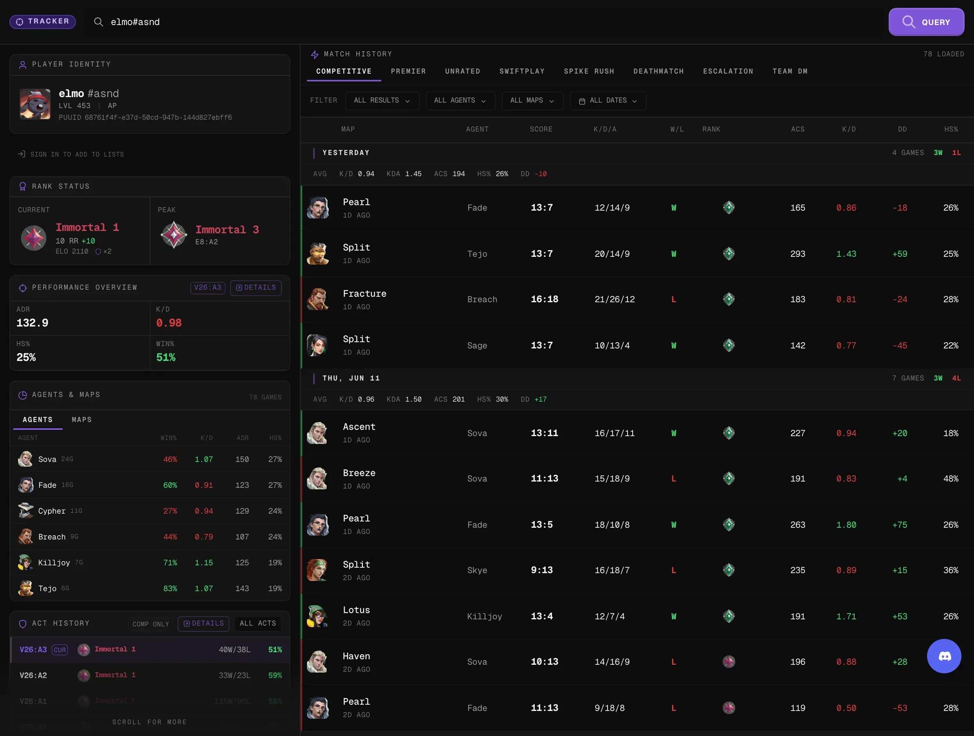Click the rank icon in Pearl 11:13 row

pyautogui.click(x=729, y=708)
